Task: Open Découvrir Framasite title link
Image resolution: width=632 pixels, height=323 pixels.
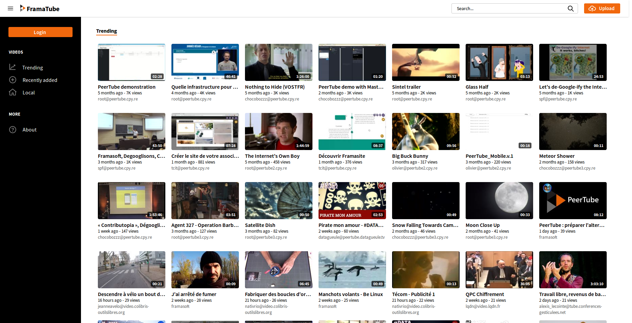Action: pyautogui.click(x=342, y=156)
